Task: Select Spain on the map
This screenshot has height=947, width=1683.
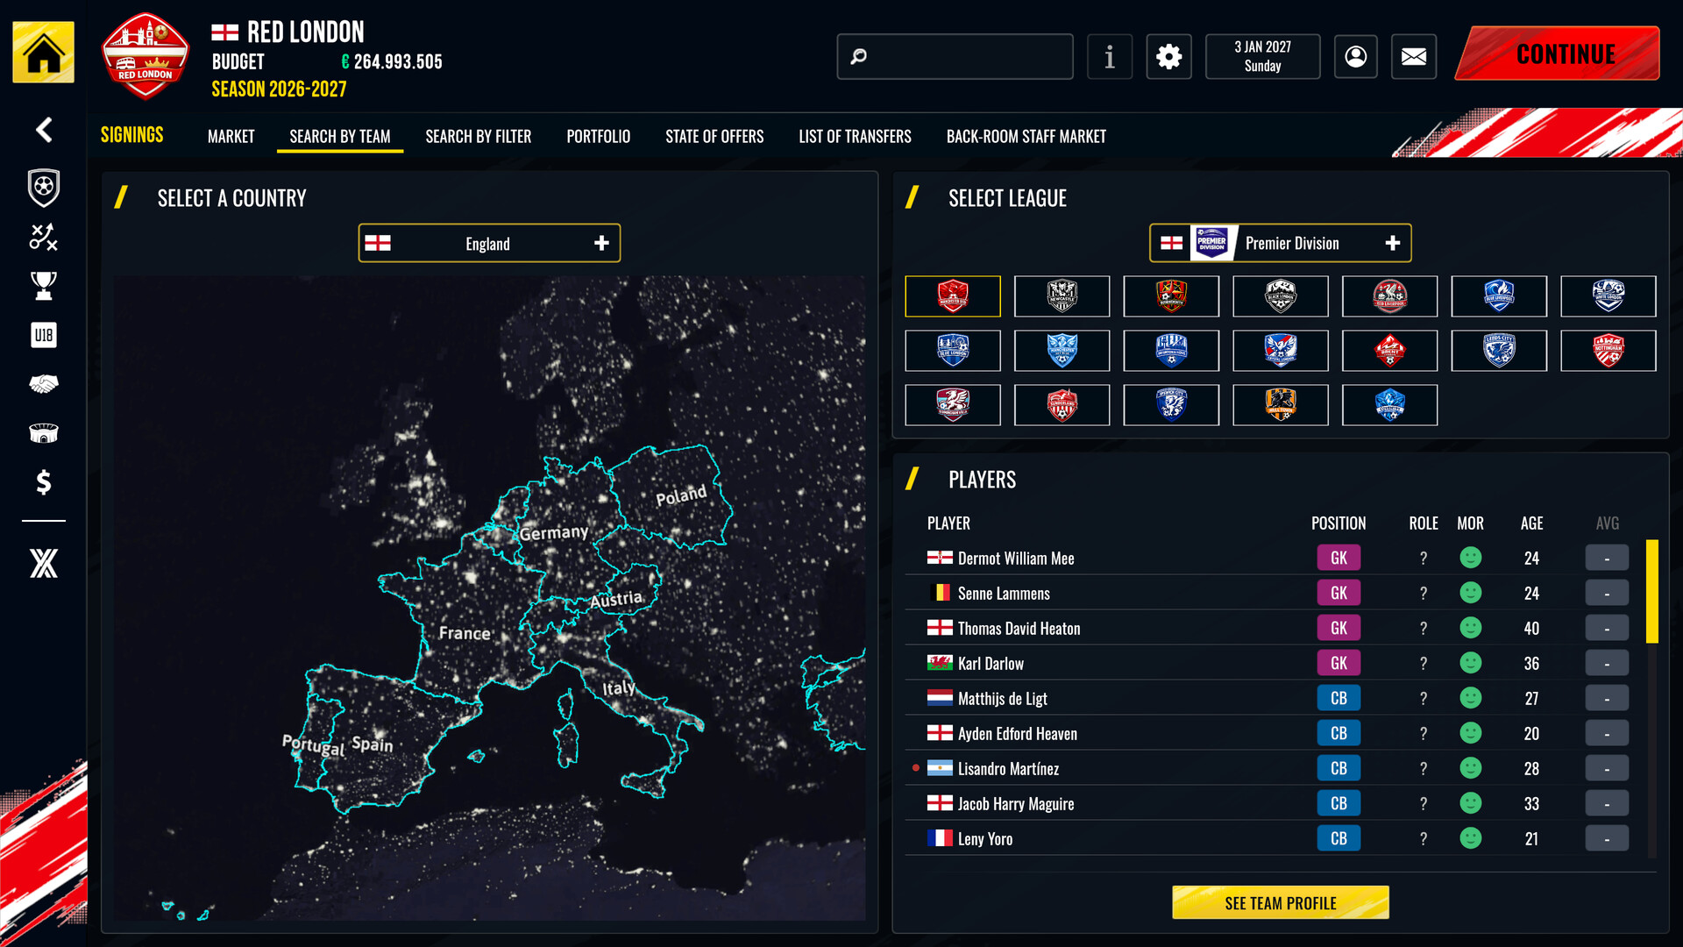Action: click(x=373, y=744)
